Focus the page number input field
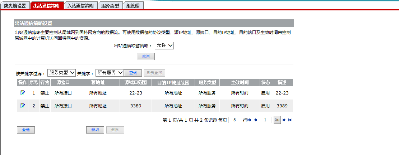 pos(266,120)
